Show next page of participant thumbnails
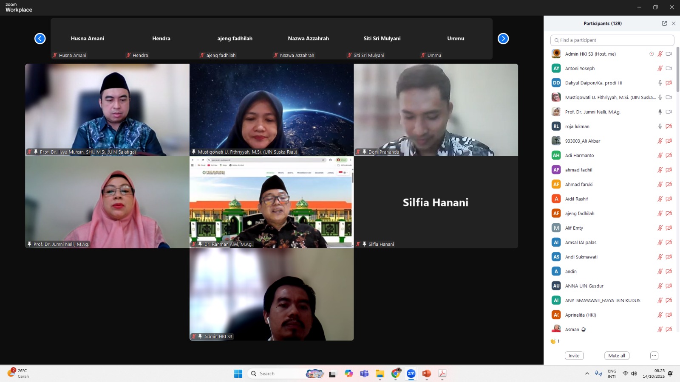This screenshot has height=382, width=680. (x=503, y=39)
